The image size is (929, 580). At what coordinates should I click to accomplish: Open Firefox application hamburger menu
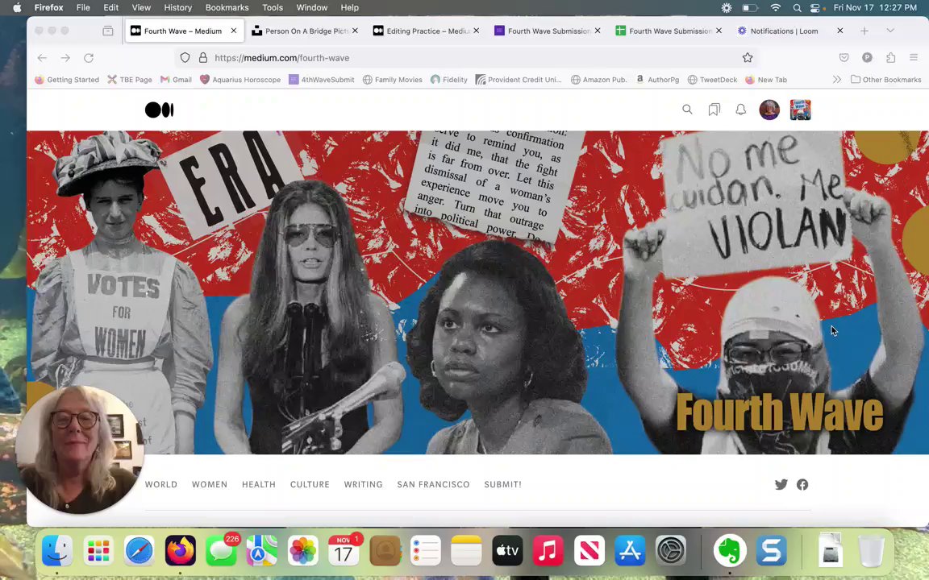[914, 57]
